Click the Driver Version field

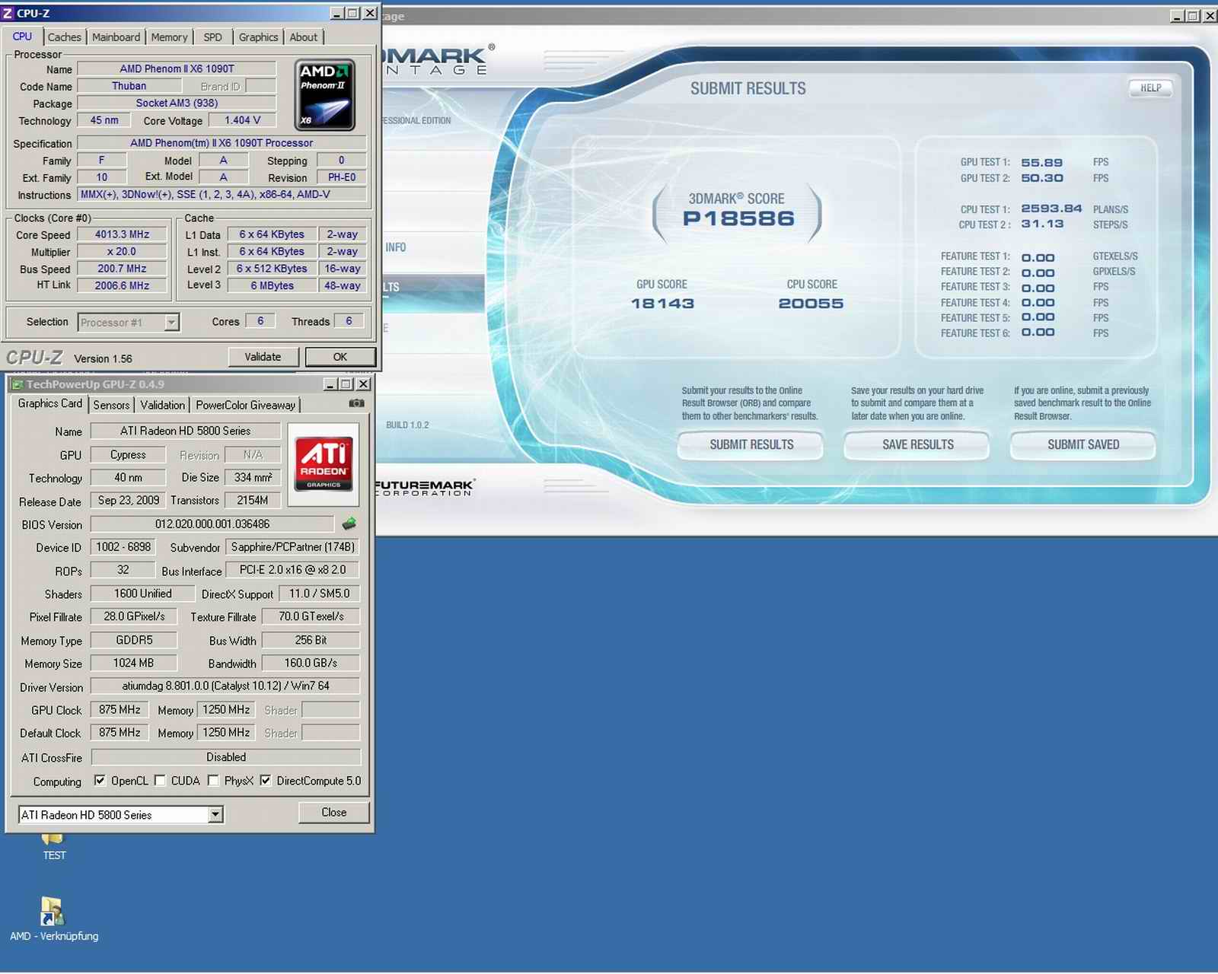click(225, 686)
